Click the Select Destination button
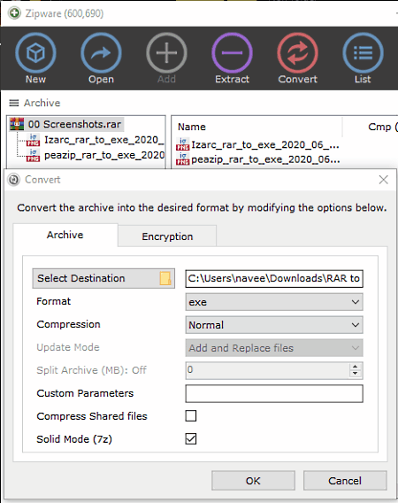 point(103,278)
